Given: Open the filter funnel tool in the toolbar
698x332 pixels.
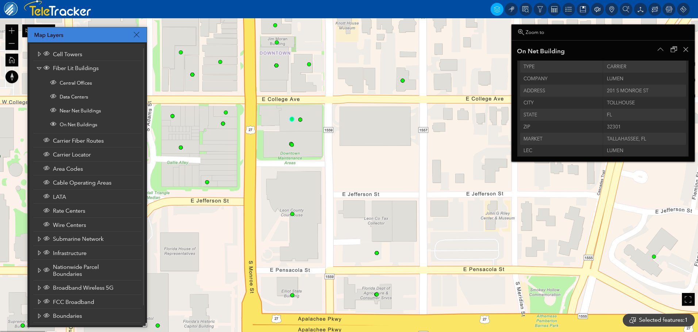Looking at the screenshot, I should pyautogui.click(x=540, y=9).
